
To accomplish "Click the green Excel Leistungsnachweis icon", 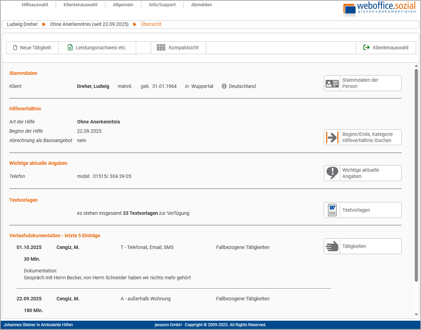I will [x=70, y=48].
